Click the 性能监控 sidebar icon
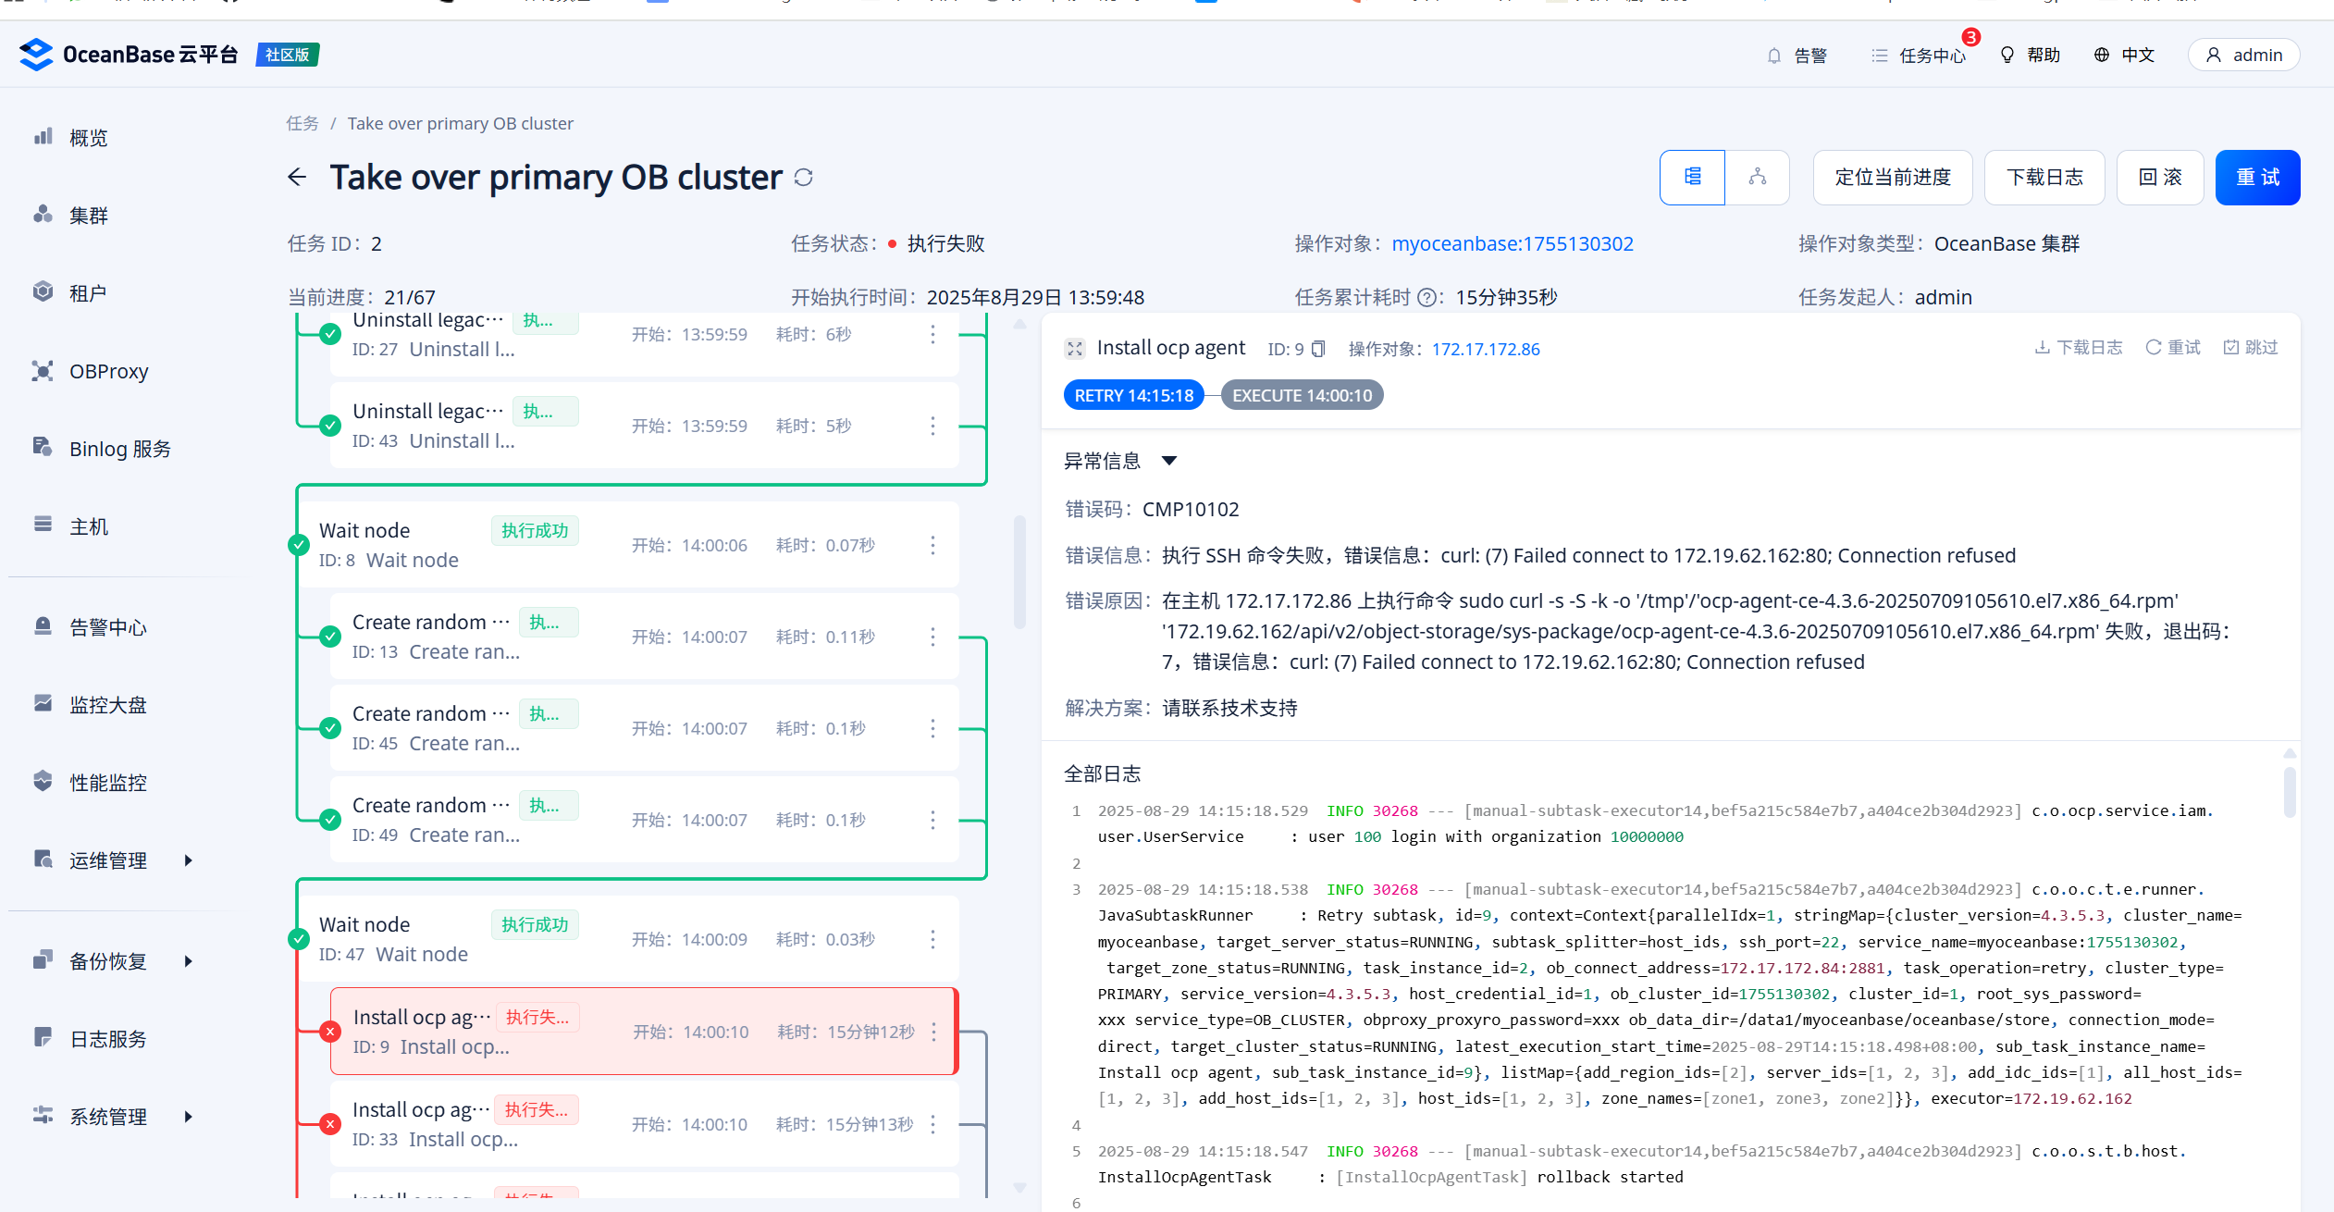 [43, 782]
